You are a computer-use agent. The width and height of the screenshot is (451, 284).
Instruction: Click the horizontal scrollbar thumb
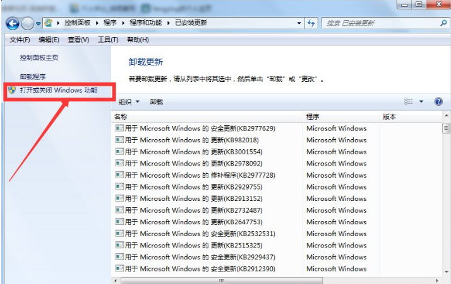[x=222, y=281]
